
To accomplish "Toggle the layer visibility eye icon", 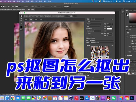I will coord(126,73).
